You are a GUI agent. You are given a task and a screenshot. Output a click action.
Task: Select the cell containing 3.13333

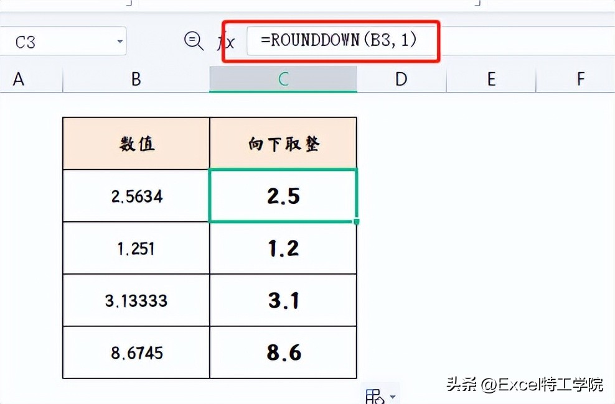[x=136, y=300]
